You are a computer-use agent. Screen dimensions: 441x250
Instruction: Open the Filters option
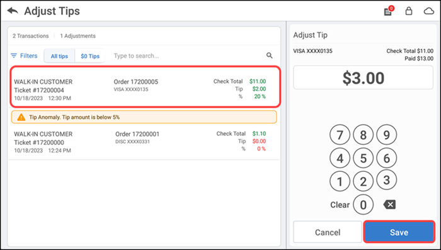pyautogui.click(x=24, y=55)
